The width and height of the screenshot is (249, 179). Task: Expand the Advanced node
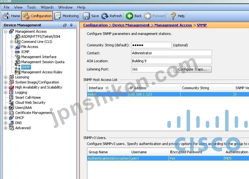(6, 128)
